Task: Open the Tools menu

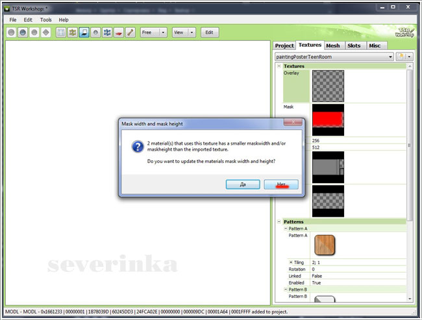Action: pos(45,20)
